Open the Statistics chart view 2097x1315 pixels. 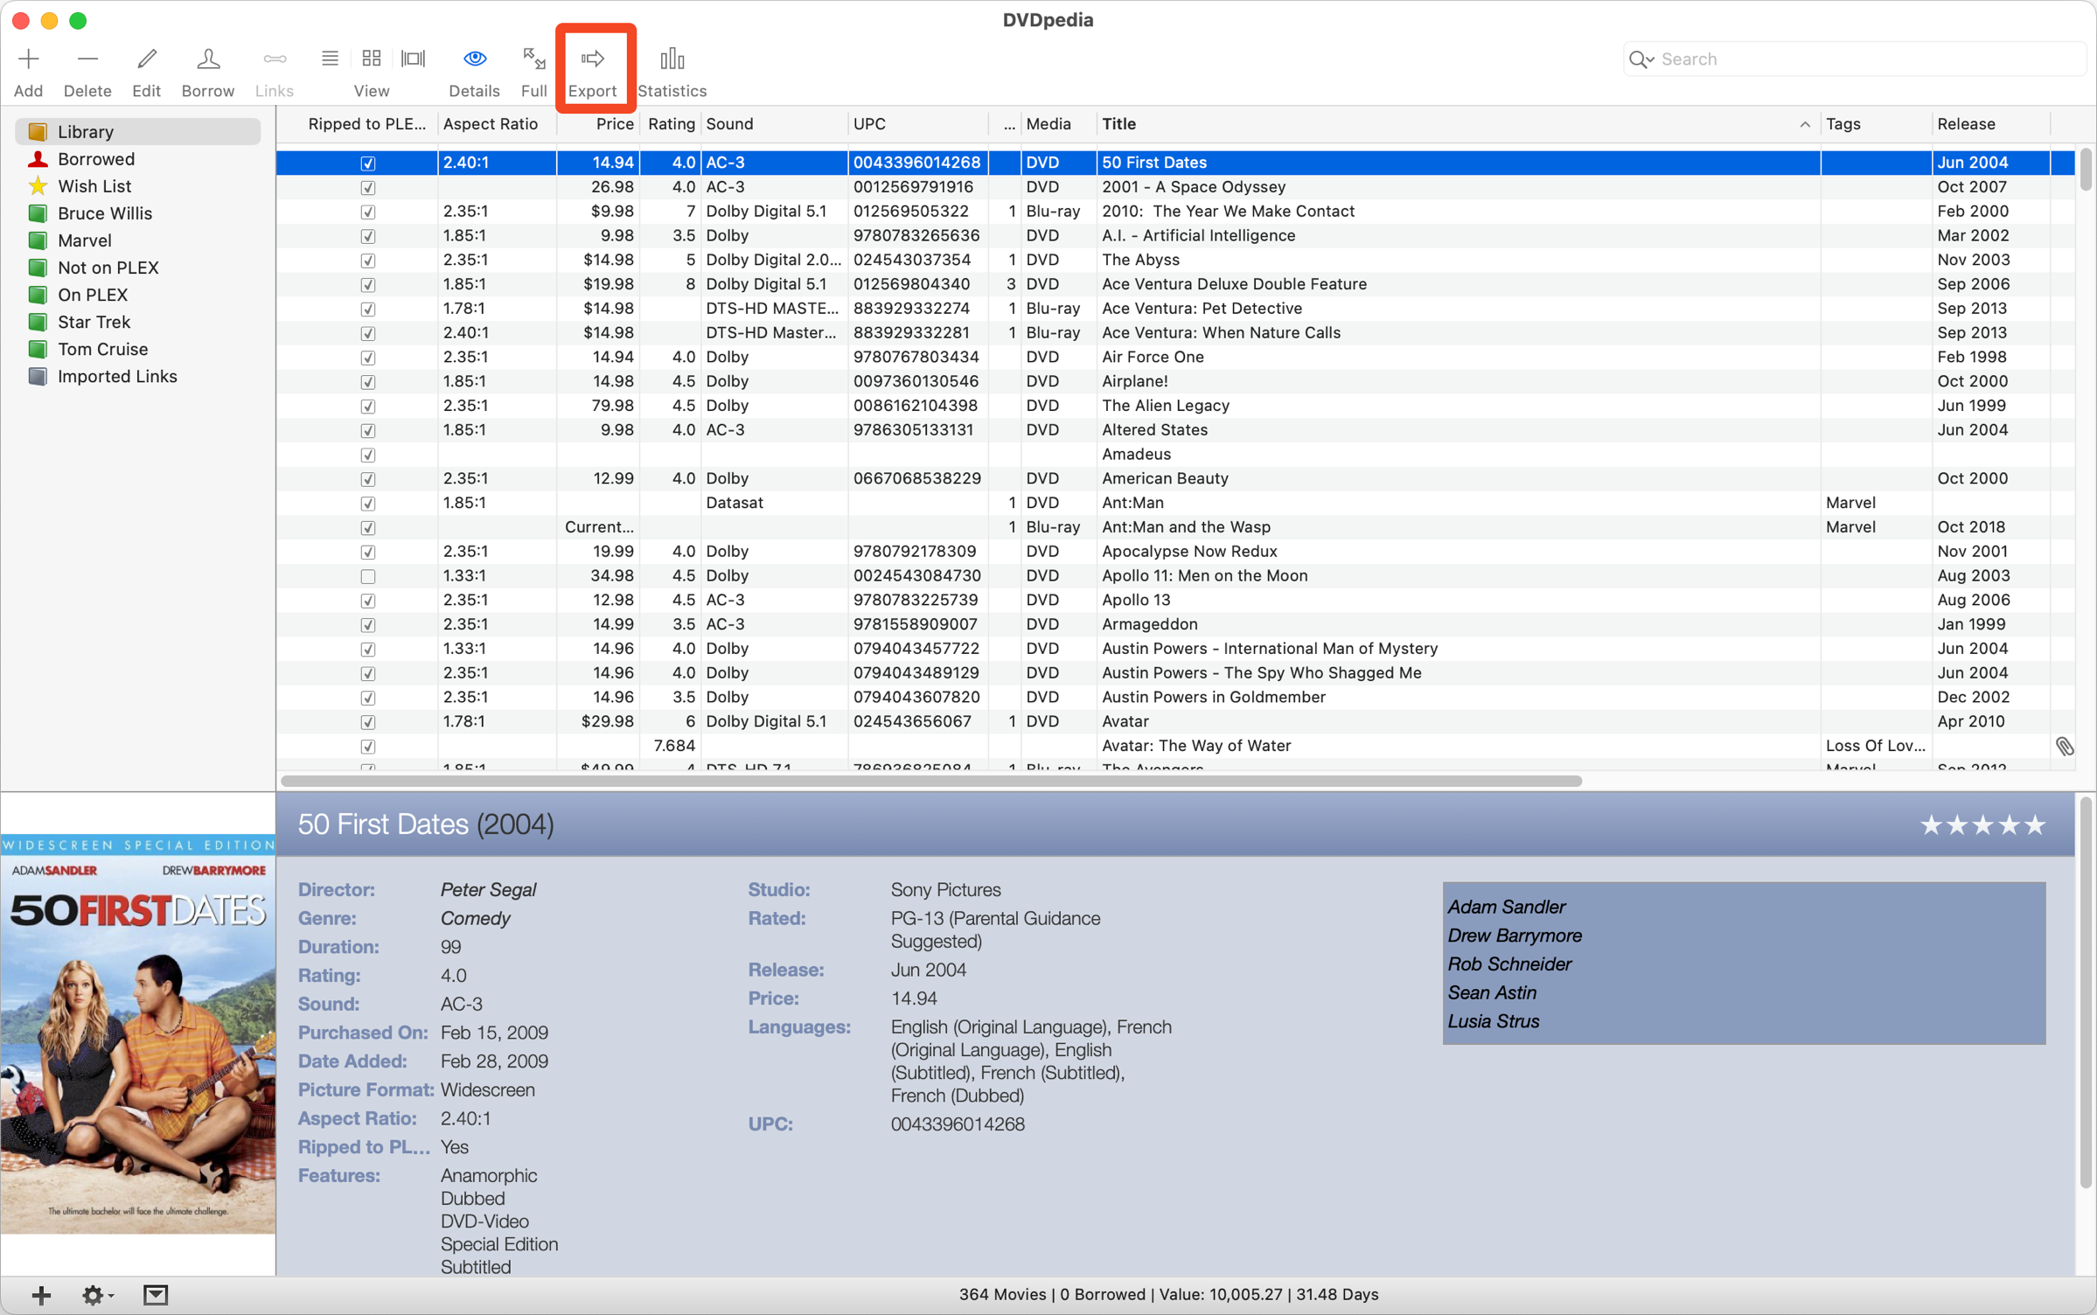[x=672, y=59]
